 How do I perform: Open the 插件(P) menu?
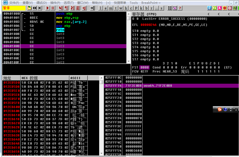pos(55,3)
